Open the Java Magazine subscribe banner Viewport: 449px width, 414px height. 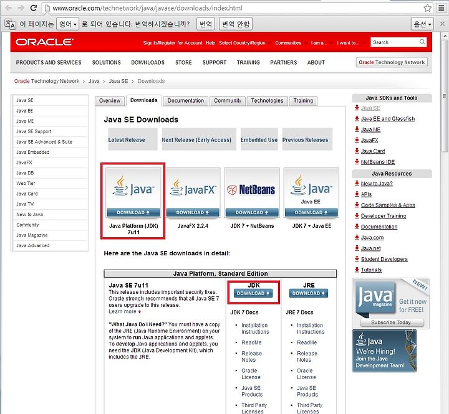click(x=390, y=303)
